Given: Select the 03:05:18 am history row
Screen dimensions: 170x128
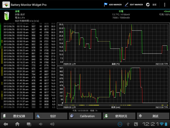Looking at the screenshot, I should (29, 33).
